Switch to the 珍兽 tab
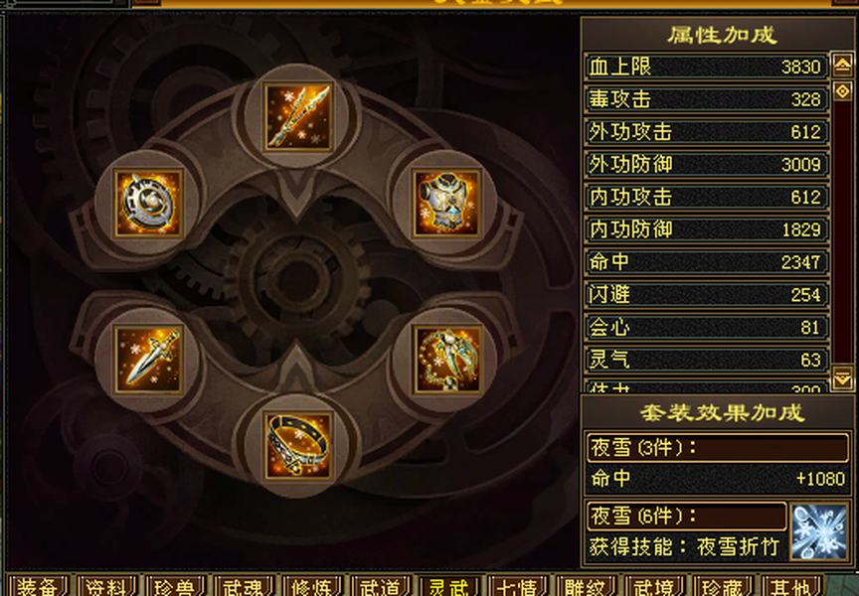This screenshot has height=596, width=859. pos(175,586)
